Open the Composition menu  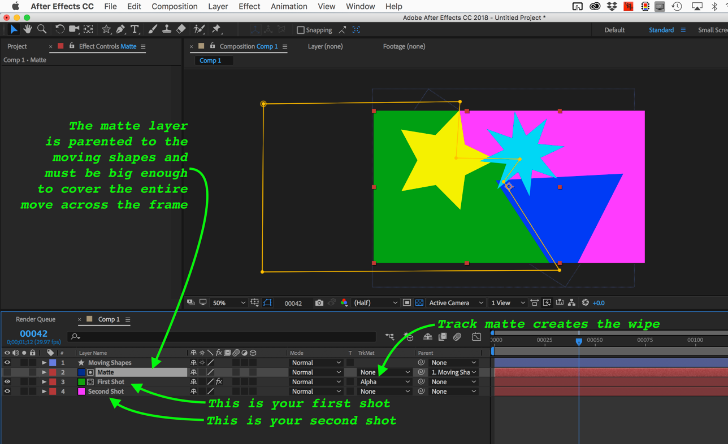click(175, 6)
